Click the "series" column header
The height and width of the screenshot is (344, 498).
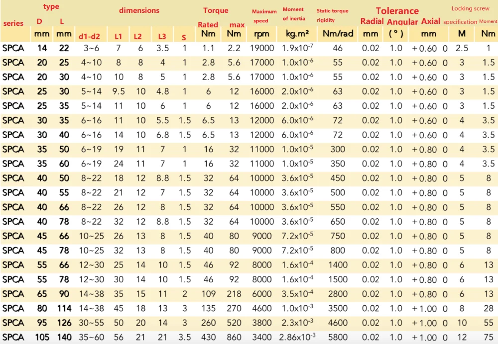tap(13, 23)
